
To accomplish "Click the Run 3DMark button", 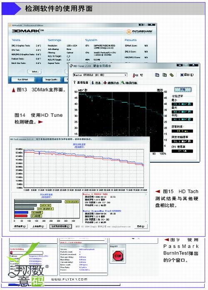I will [23, 79].
